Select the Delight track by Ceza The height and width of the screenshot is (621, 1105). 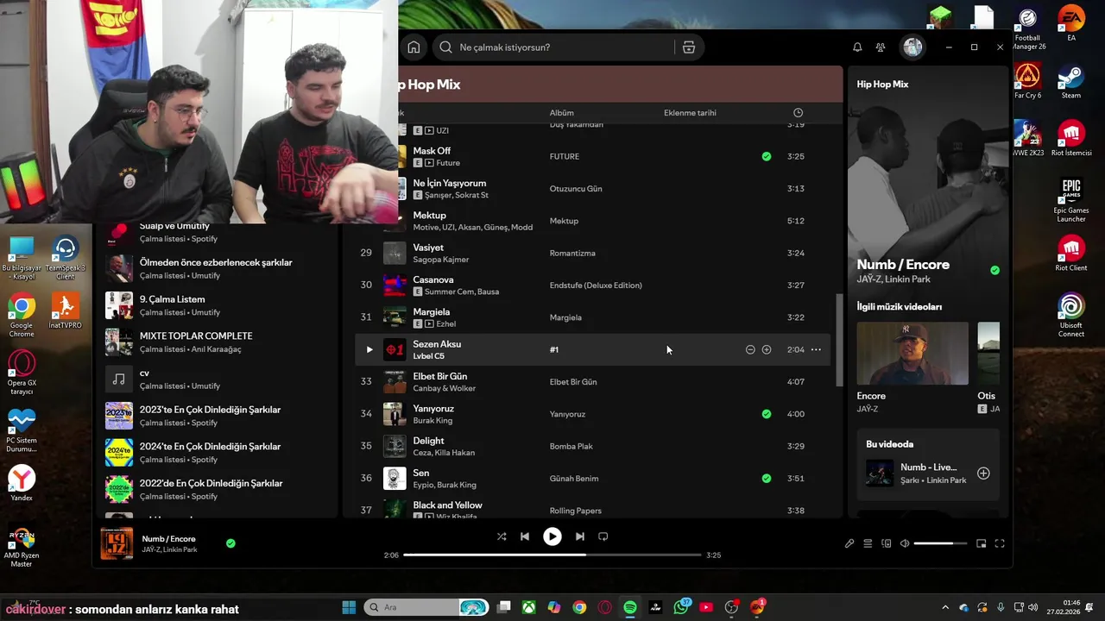click(428, 441)
